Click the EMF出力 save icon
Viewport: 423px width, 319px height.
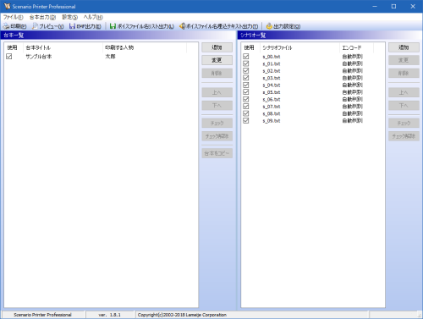tap(72, 26)
